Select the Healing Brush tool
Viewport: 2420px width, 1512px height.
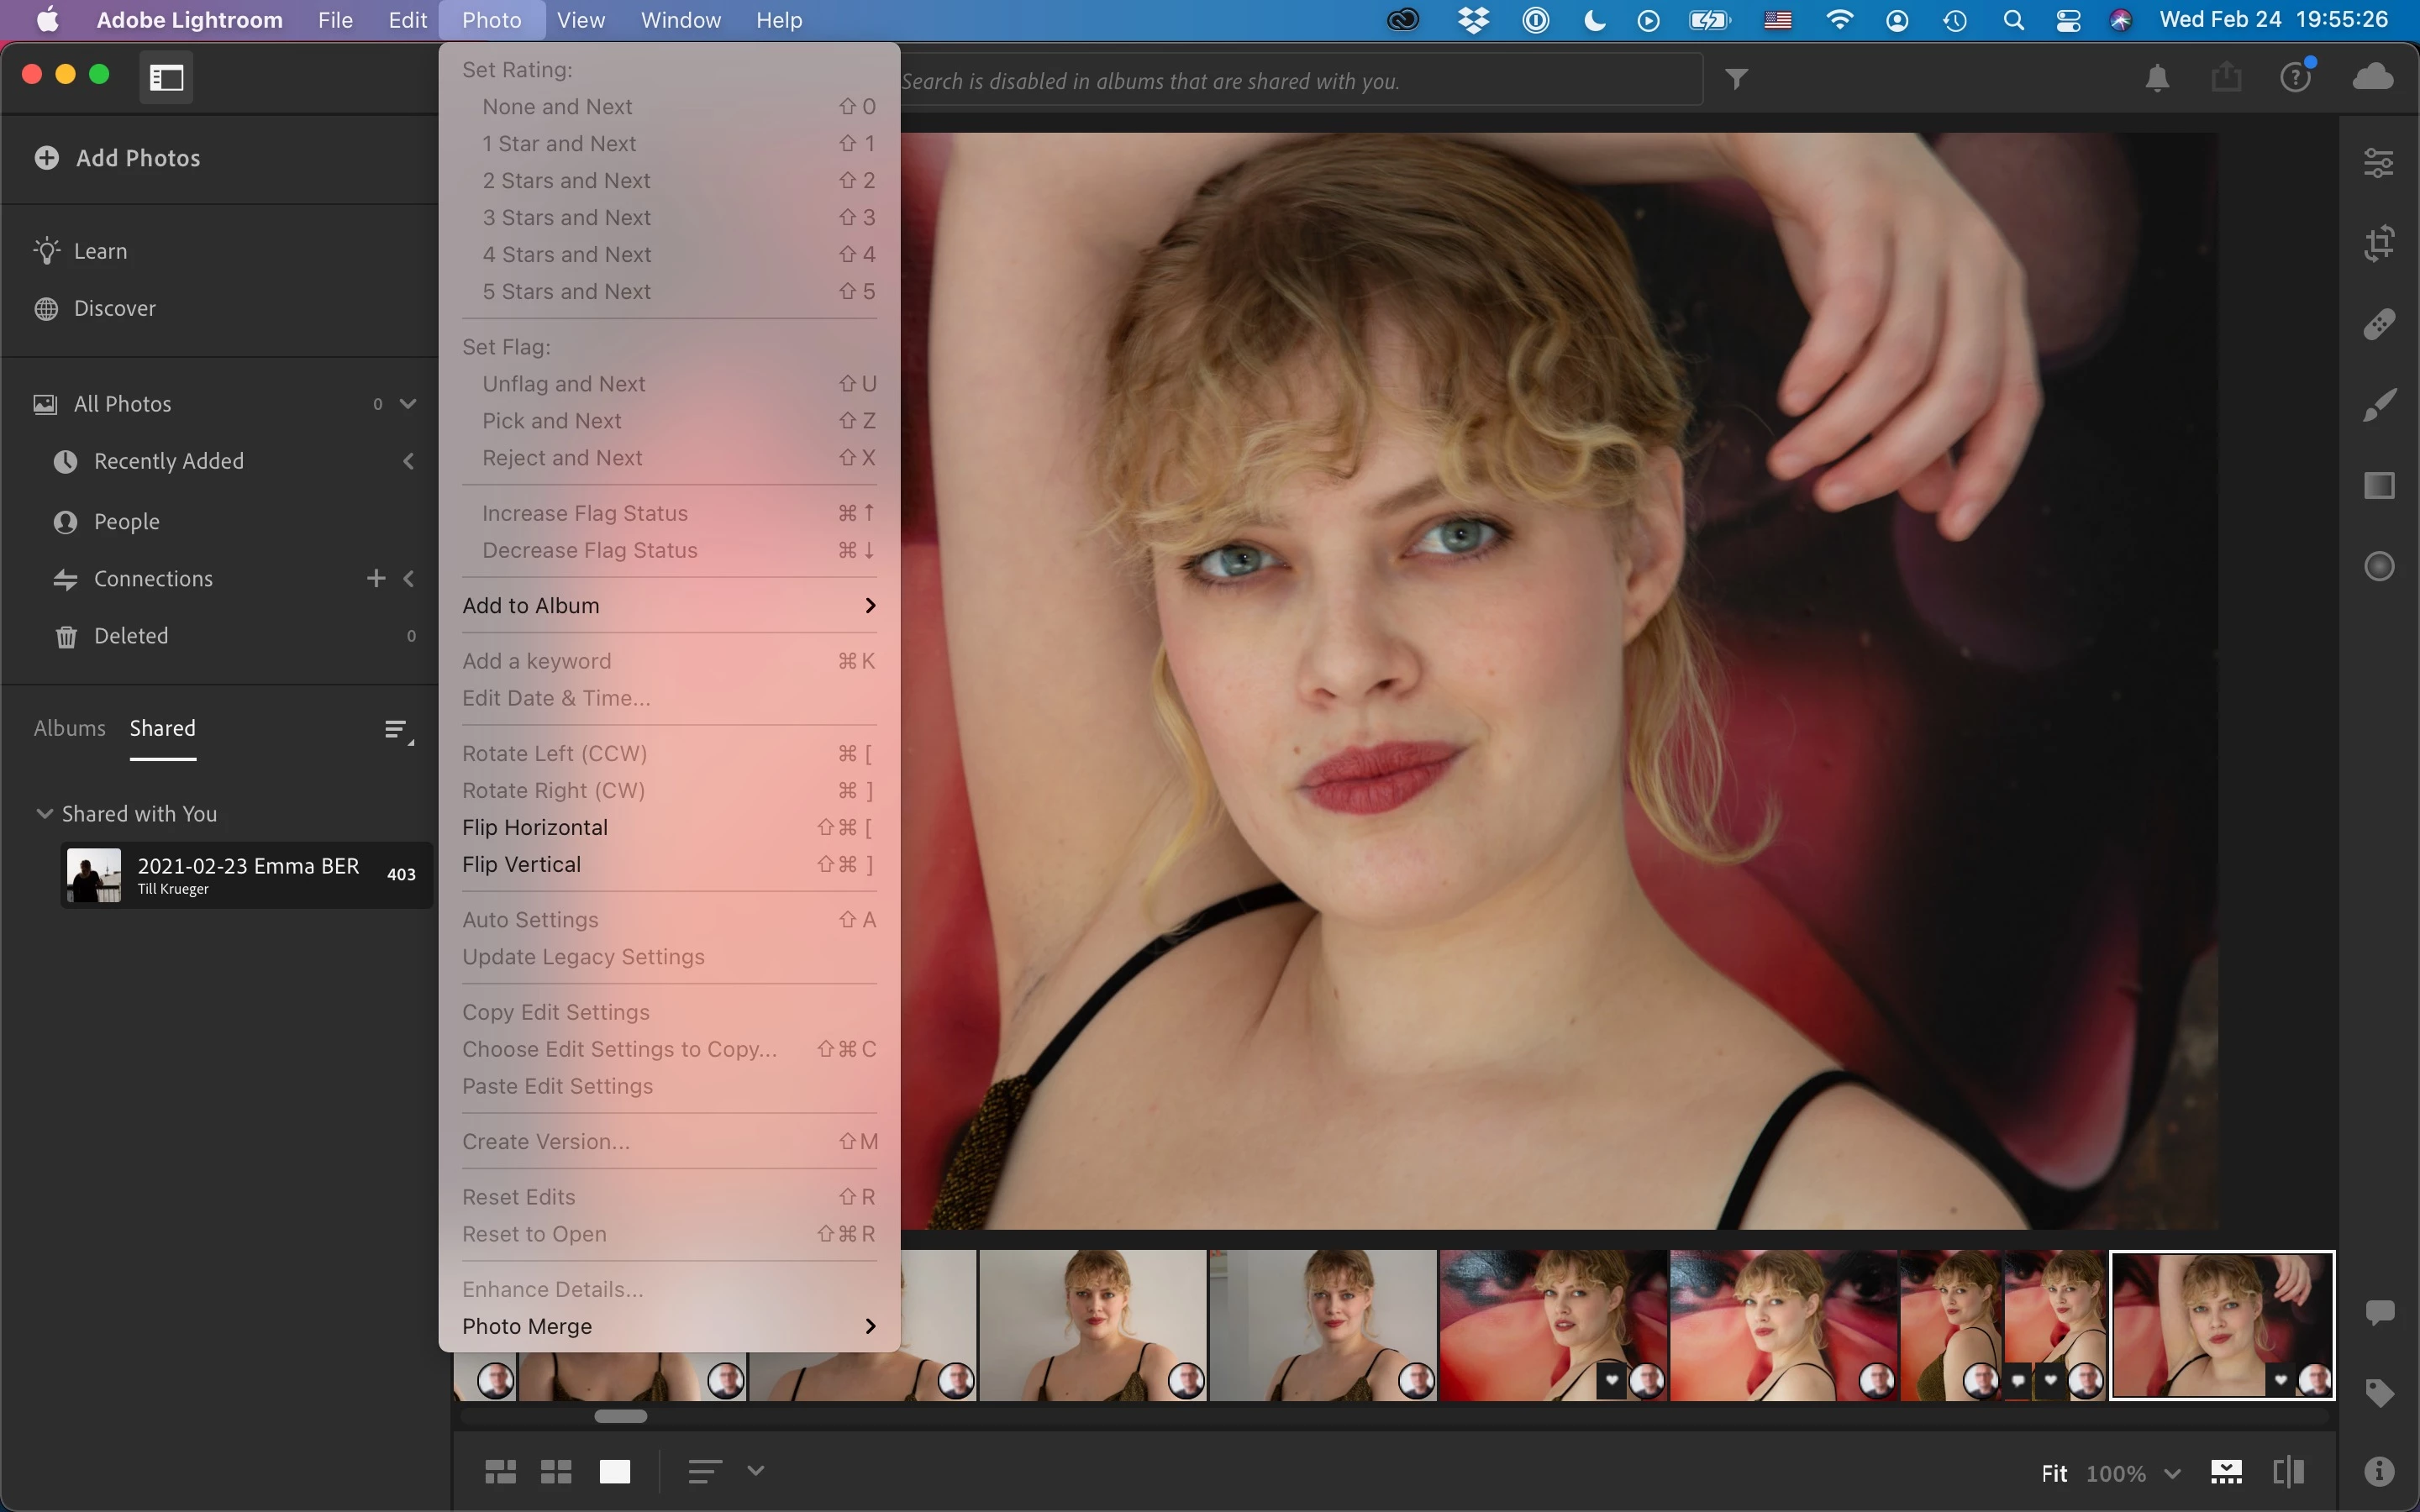(2378, 324)
